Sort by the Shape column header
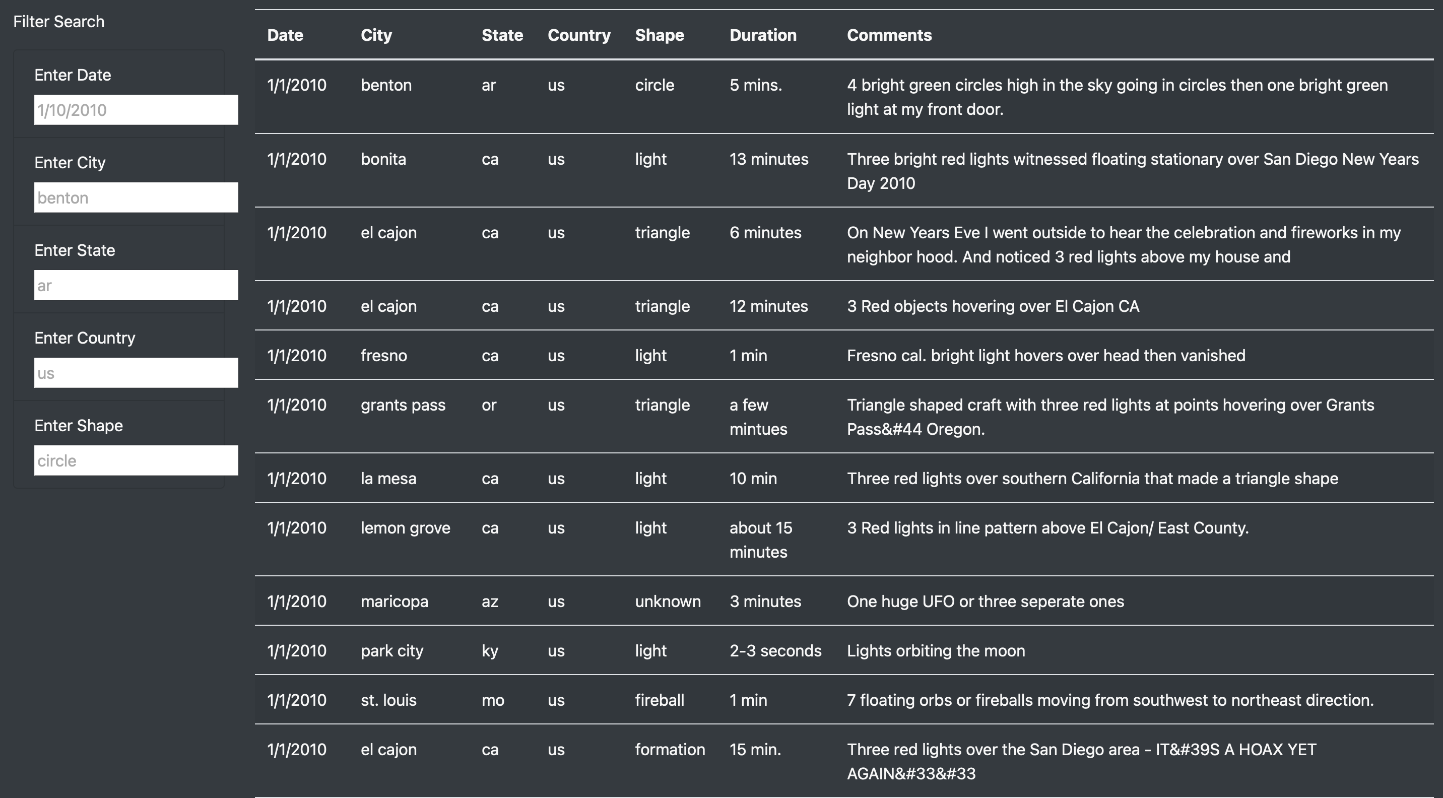This screenshot has width=1443, height=798. pos(660,35)
